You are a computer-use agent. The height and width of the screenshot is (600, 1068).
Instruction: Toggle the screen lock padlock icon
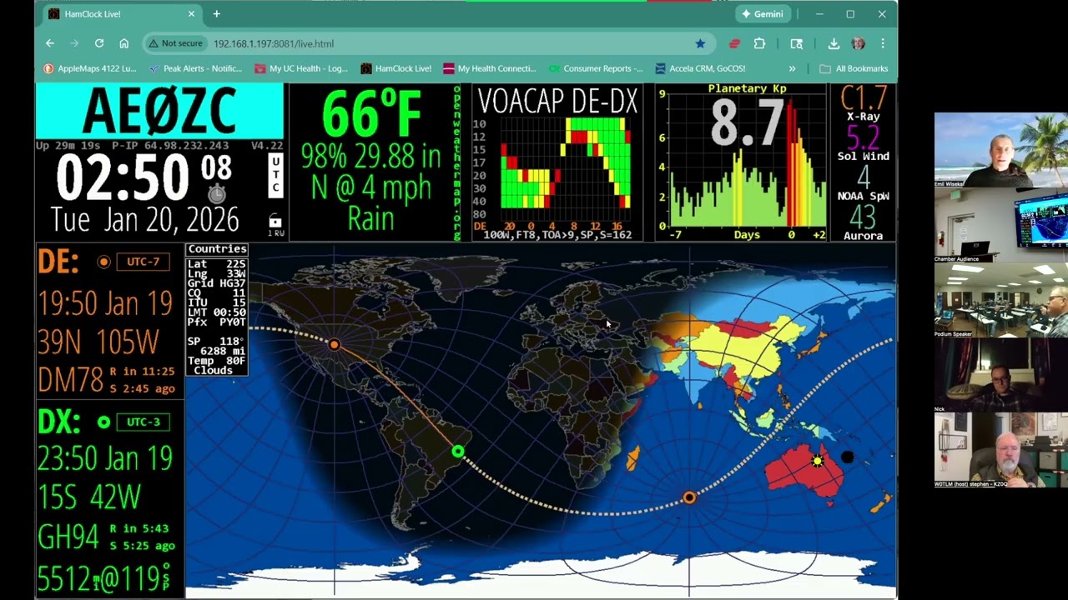[x=275, y=222]
